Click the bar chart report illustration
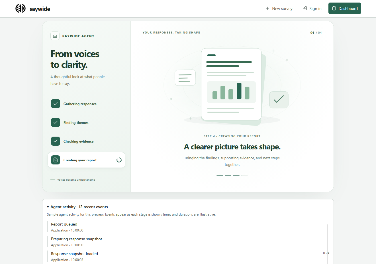The image size is (376, 265). 231,84
